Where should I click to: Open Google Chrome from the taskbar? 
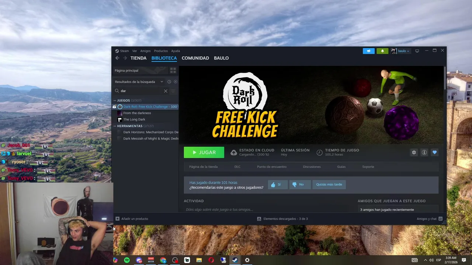[x=163, y=260]
